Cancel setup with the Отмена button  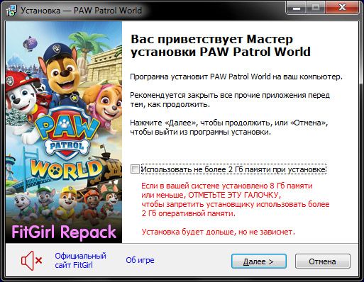323,261
